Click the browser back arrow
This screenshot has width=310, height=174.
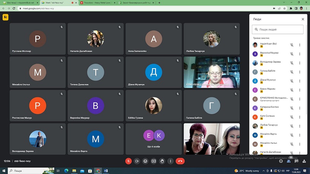pyautogui.click(x=3, y=8)
